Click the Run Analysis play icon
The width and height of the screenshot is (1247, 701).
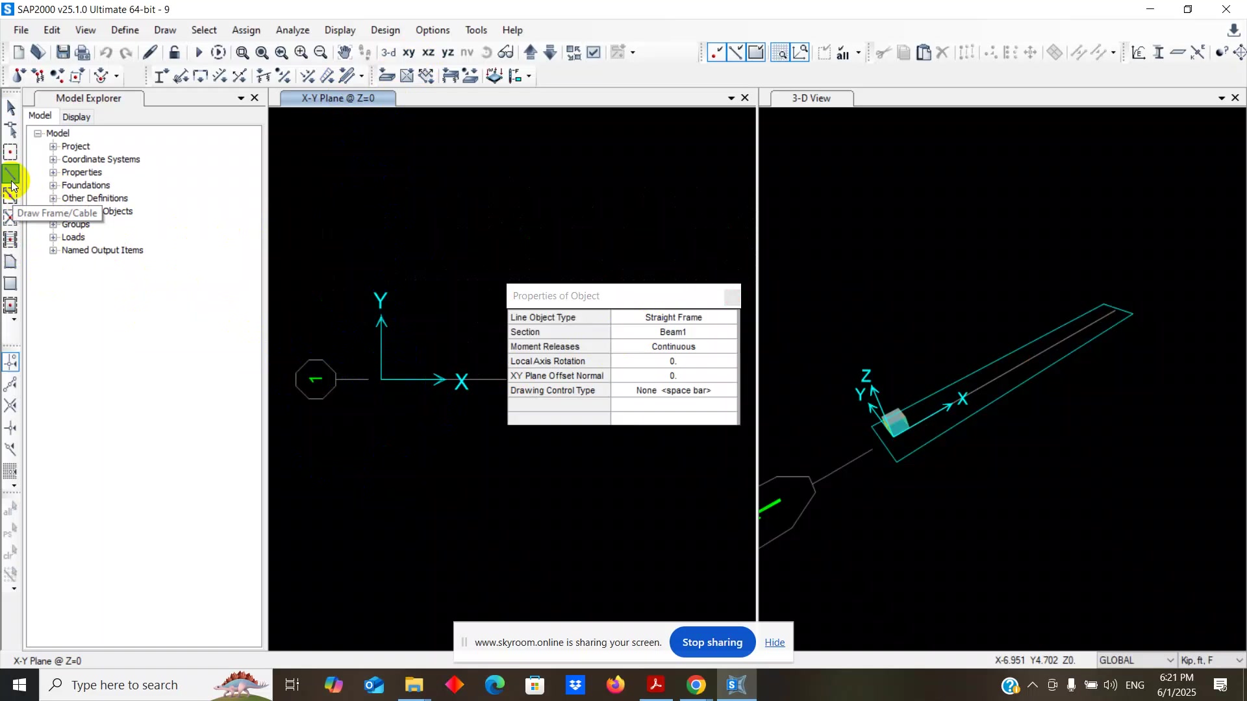tap(199, 53)
